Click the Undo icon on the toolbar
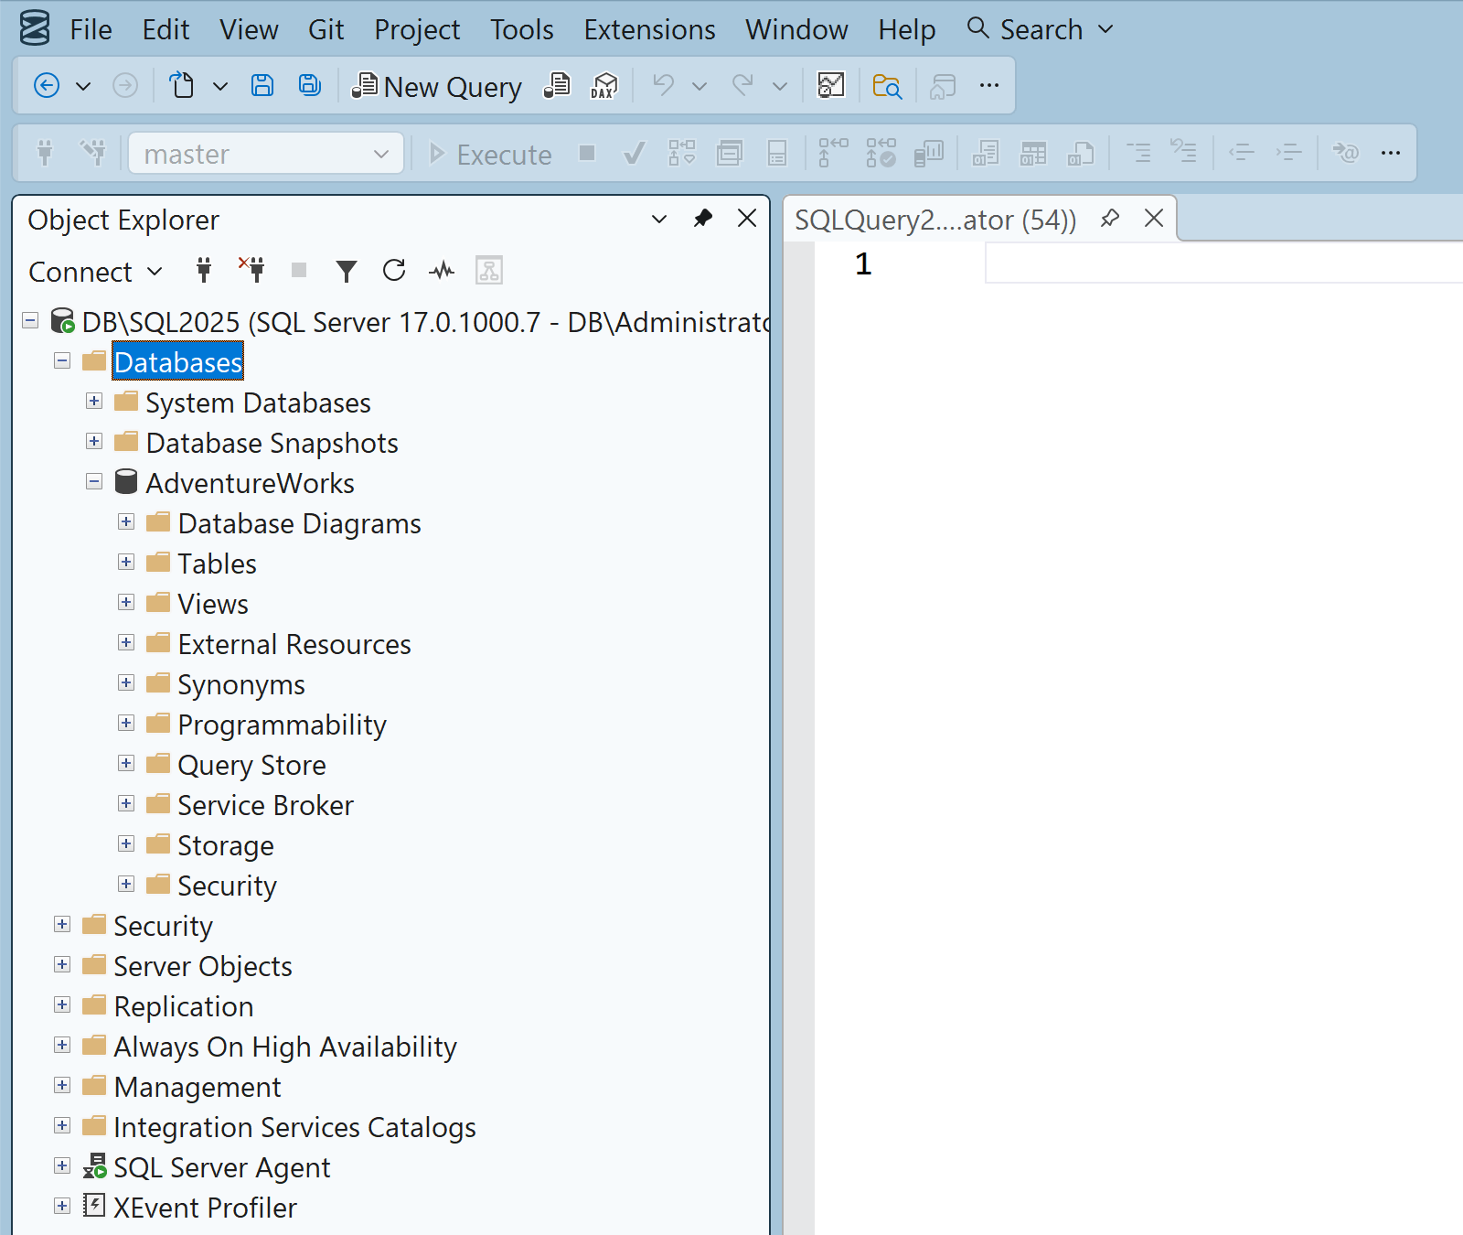 click(x=664, y=85)
